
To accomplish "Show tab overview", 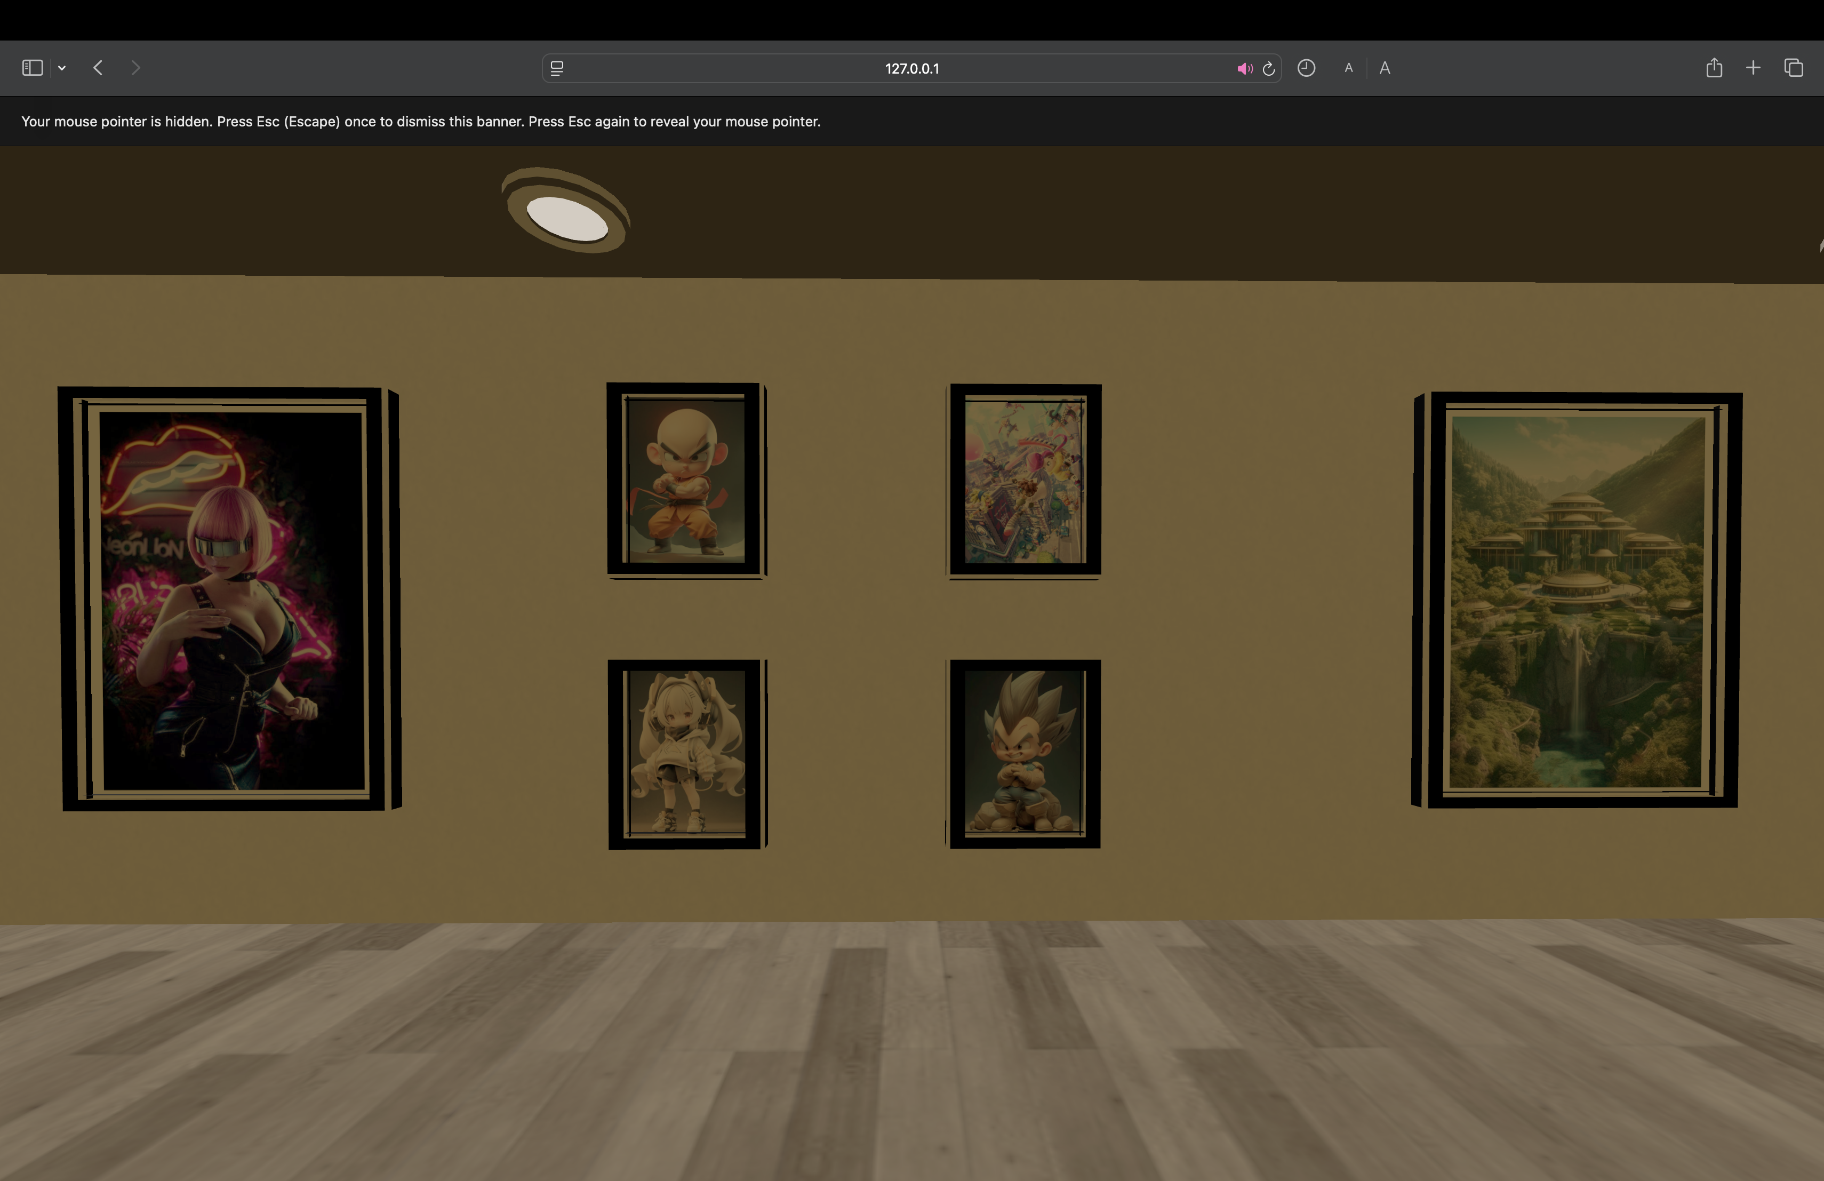I will [1794, 68].
